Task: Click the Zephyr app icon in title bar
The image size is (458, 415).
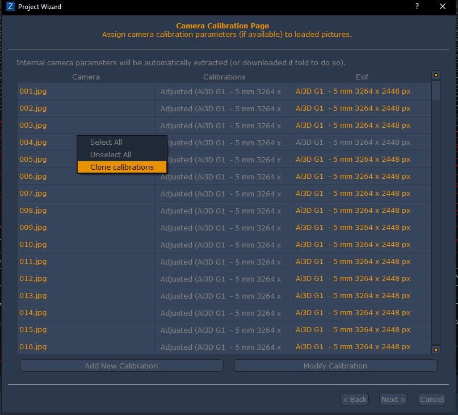Action: [x=10, y=7]
